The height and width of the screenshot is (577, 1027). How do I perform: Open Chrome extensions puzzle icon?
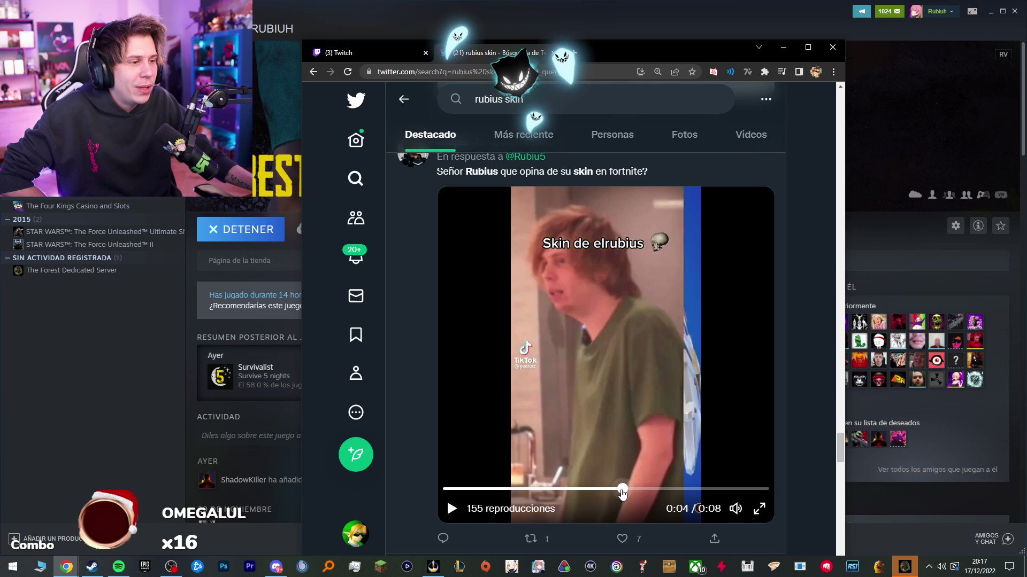[x=765, y=72]
